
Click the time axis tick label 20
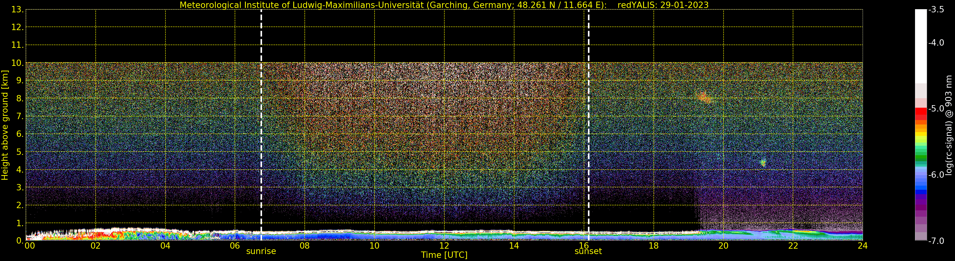pyautogui.click(x=723, y=246)
